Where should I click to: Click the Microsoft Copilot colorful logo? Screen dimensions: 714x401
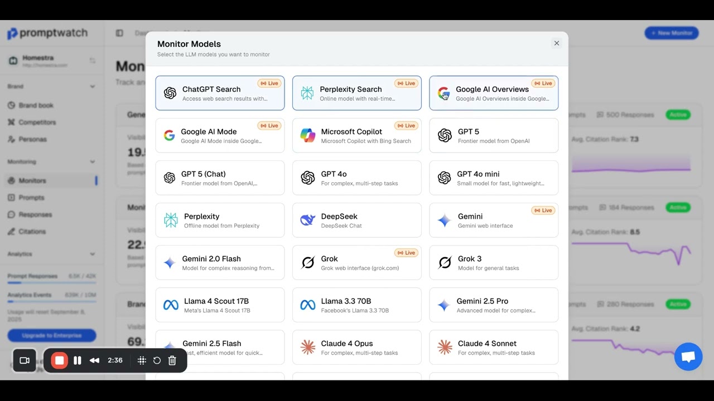307,135
